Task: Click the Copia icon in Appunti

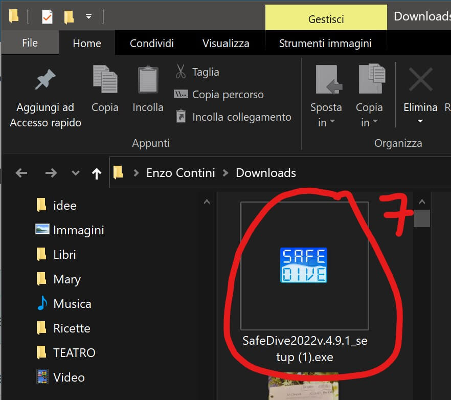Action: point(105,80)
